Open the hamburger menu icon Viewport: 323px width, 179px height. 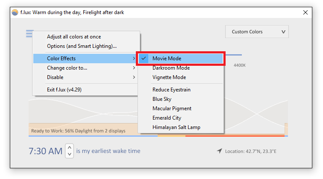[29, 34]
